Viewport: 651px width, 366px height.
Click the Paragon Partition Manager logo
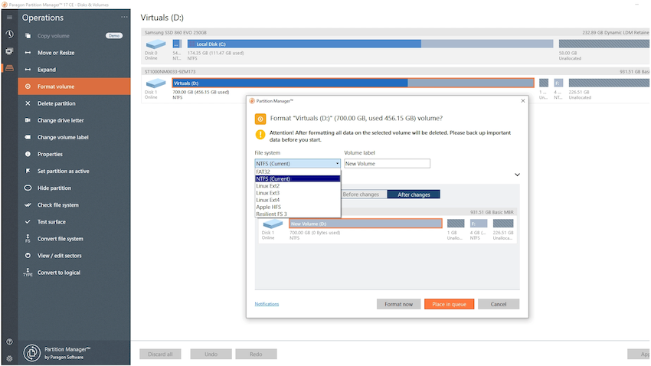point(32,353)
